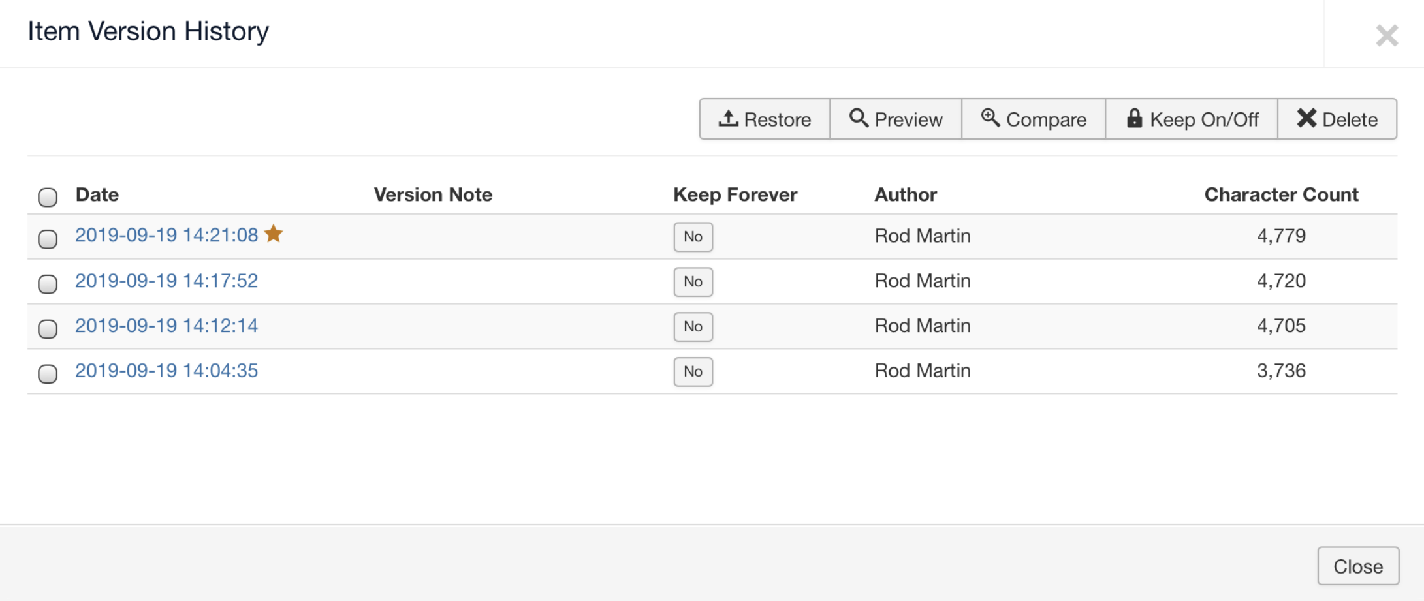The image size is (1424, 601).
Task: Open the 2019-09-19 14:04:35 version link
Action: pos(166,371)
